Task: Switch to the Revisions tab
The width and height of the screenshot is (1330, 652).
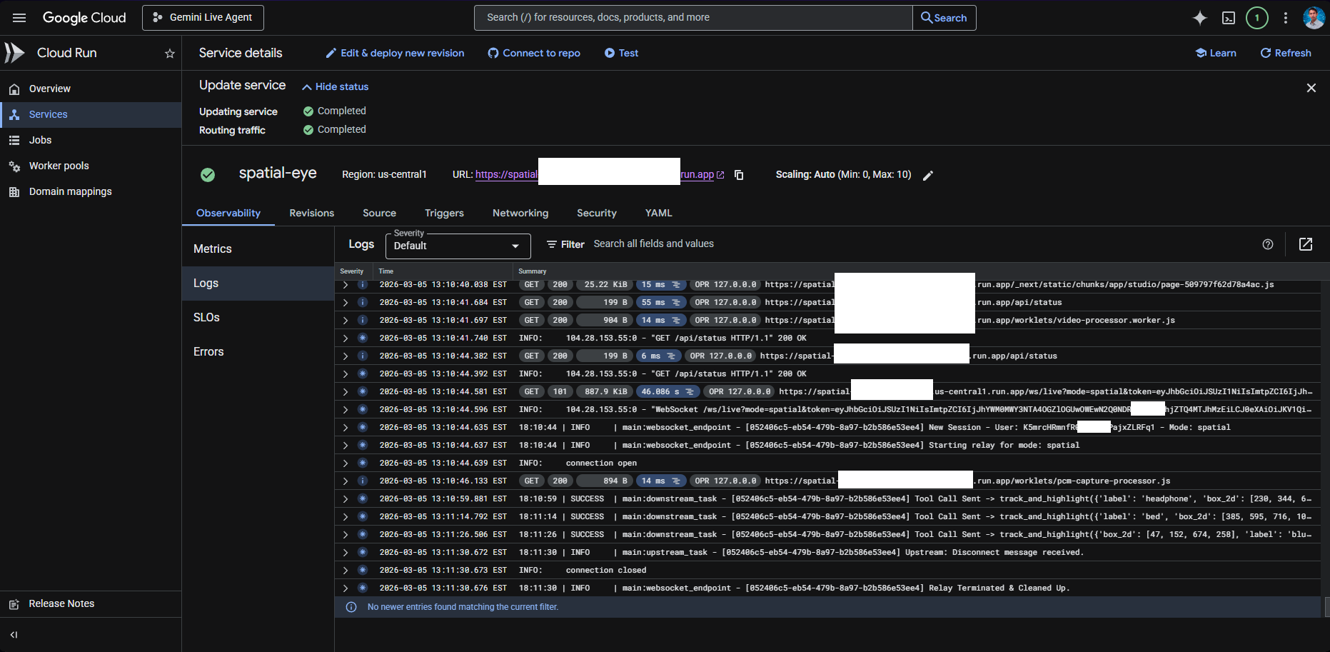Action: (312, 213)
